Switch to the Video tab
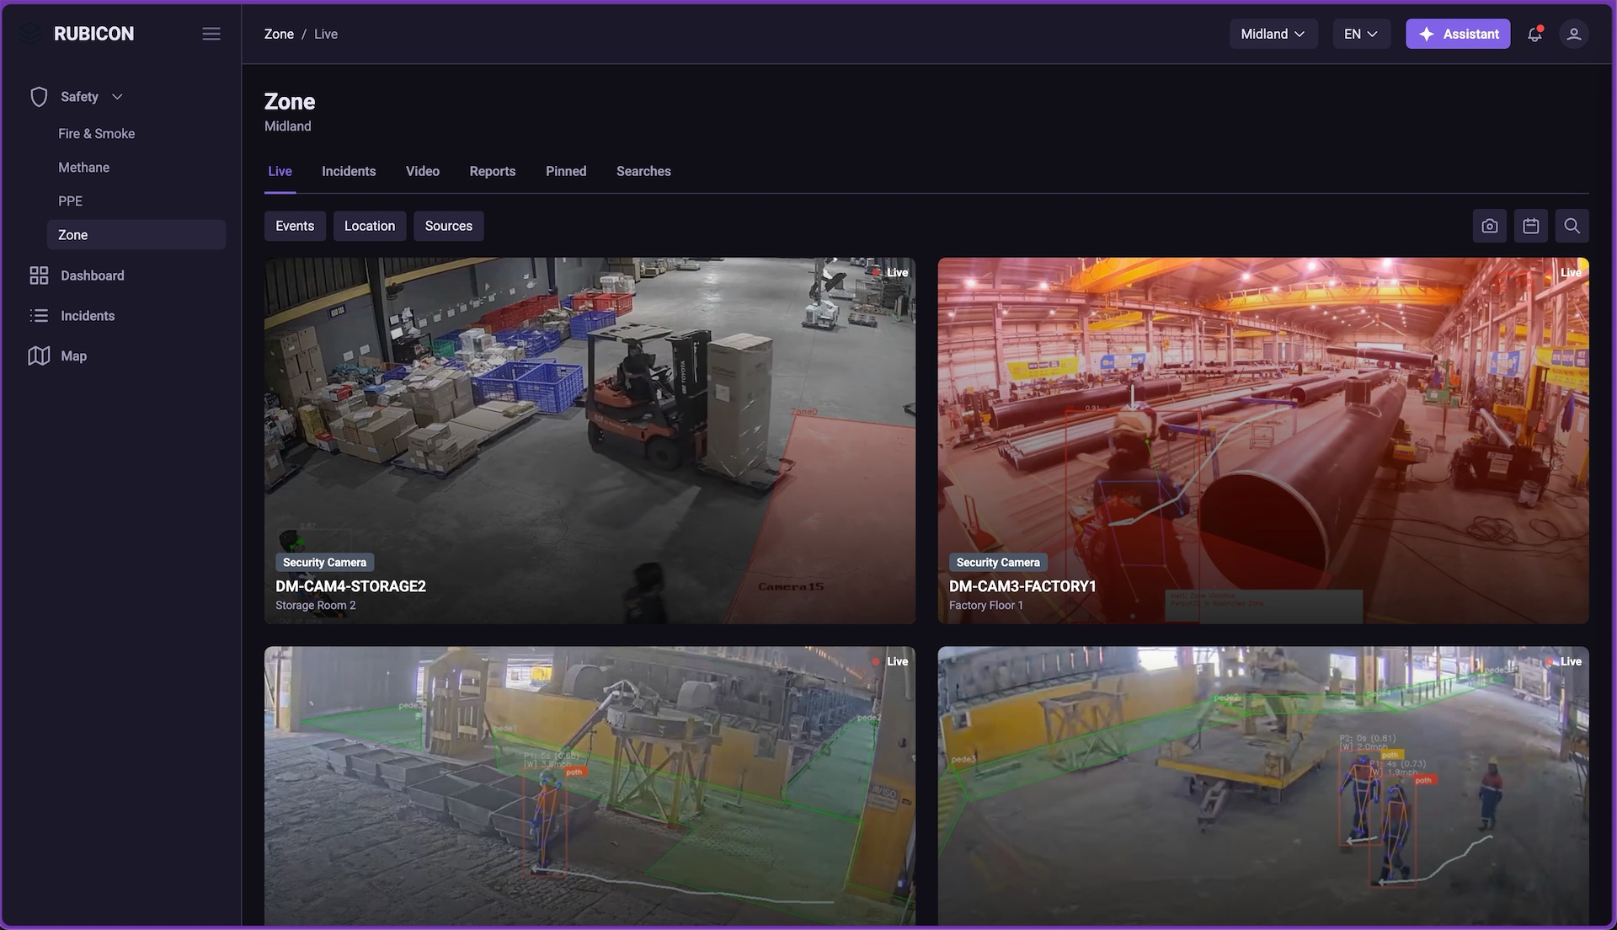This screenshot has width=1617, height=930. click(423, 171)
